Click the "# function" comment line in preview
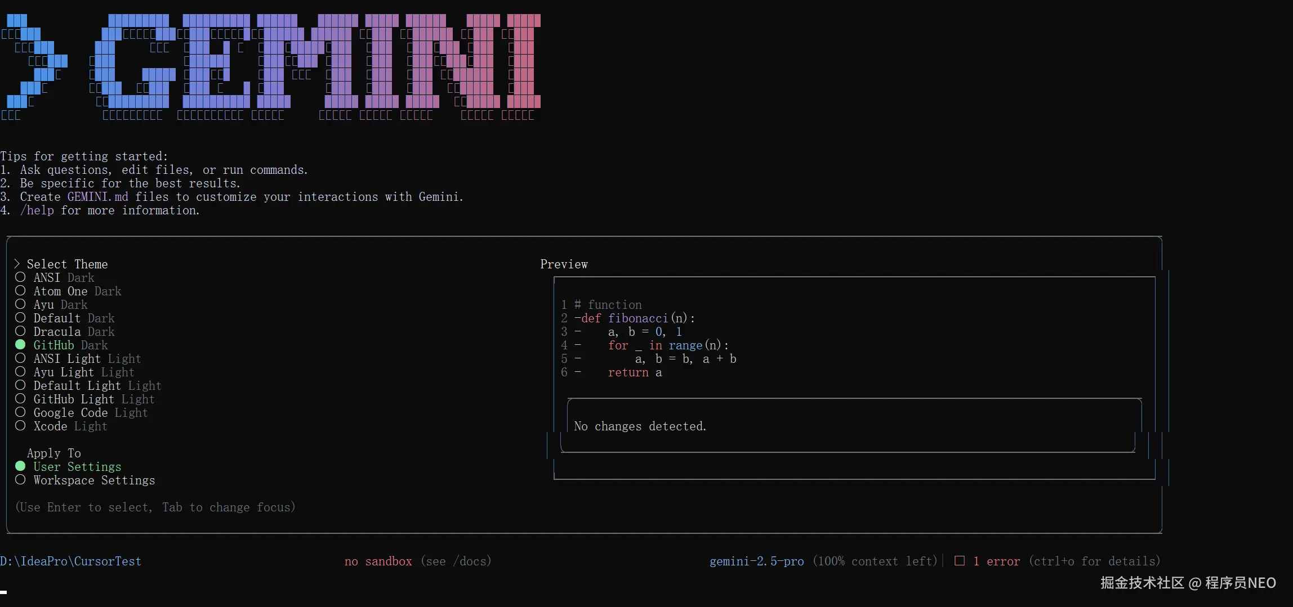This screenshot has height=607, width=1293. (608, 305)
